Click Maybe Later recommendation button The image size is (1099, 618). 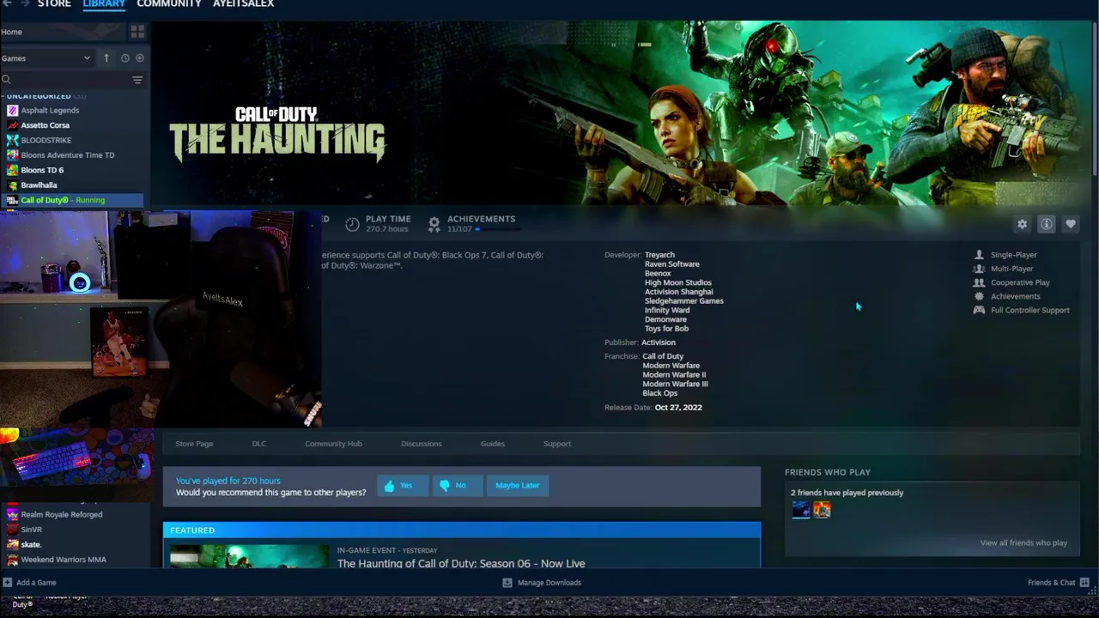(518, 486)
